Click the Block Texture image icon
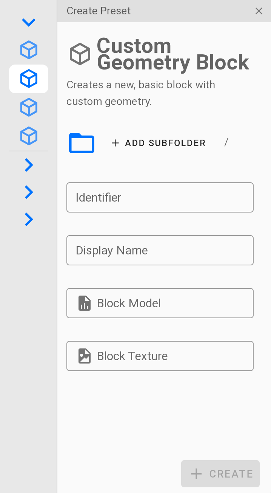 tap(85, 356)
